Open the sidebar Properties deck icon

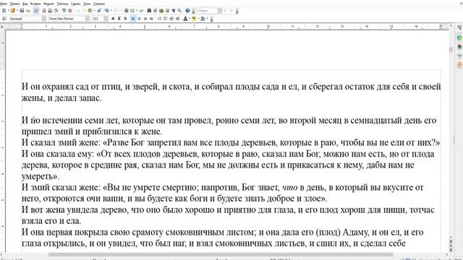[x=459, y=38]
